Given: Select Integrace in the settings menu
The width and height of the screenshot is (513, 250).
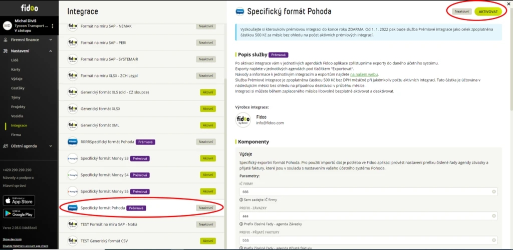Looking at the screenshot, I should pyautogui.click(x=19, y=125).
